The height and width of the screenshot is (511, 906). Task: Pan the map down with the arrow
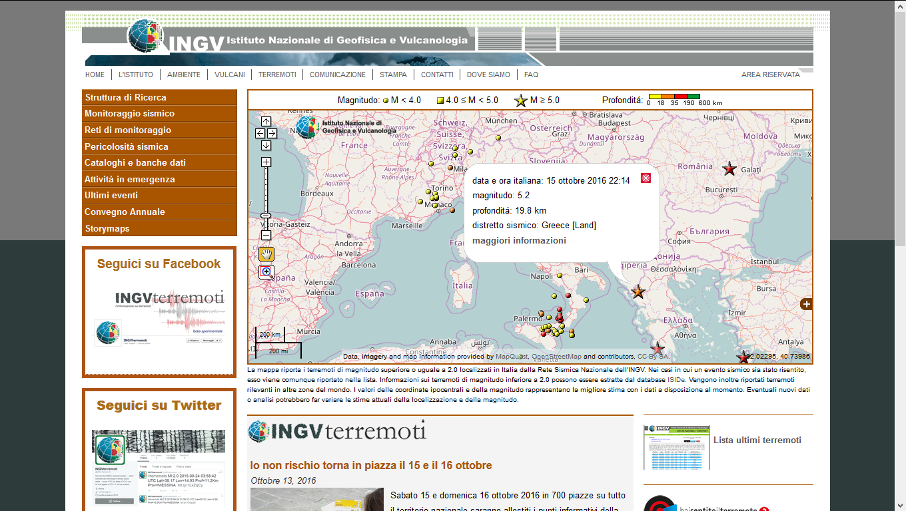point(266,145)
